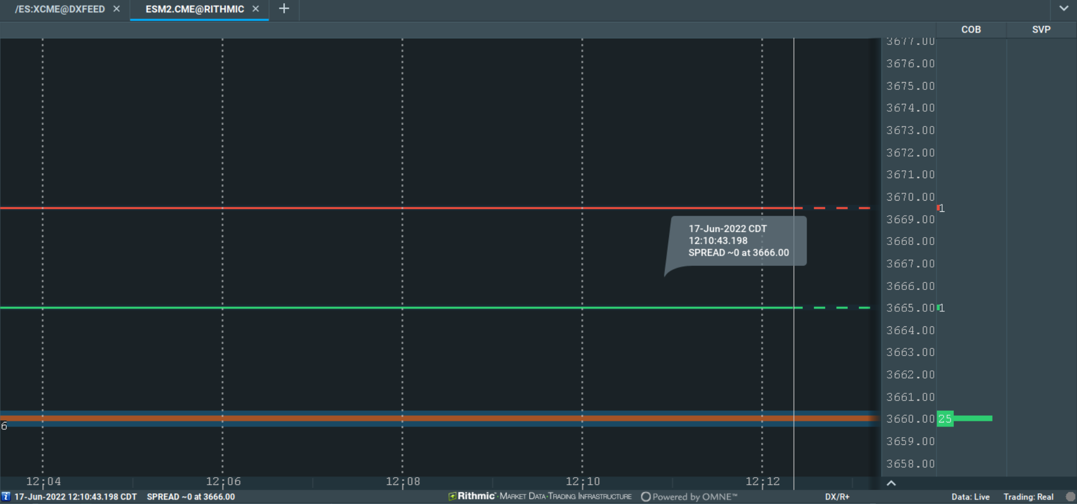The width and height of the screenshot is (1077, 504).
Task: Toggle the Trading: Real mode indicator
Action: (1028, 497)
